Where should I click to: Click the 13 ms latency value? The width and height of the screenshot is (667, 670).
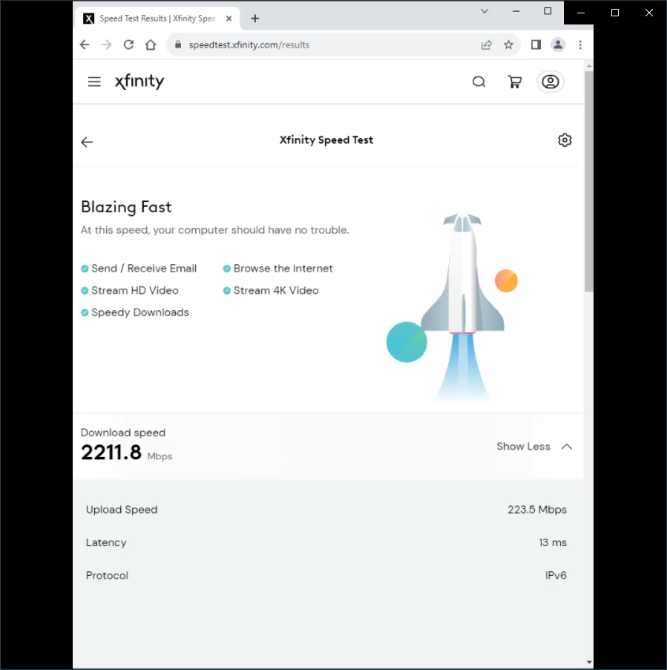(553, 542)
